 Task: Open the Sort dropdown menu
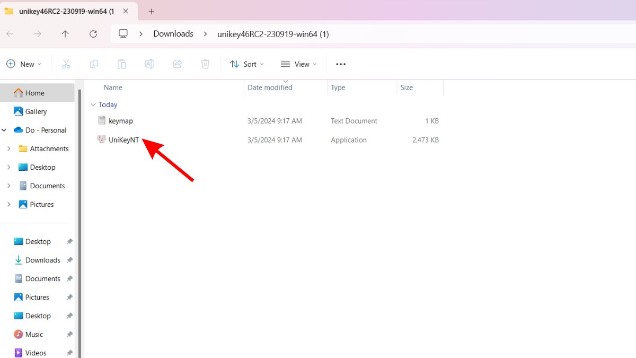click(247, 64)
